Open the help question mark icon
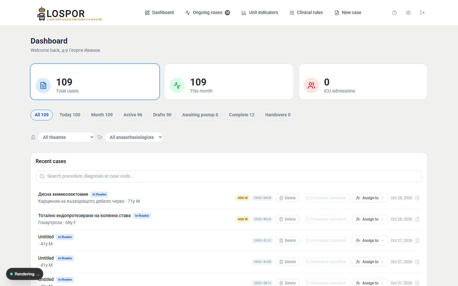The image size is (458, 286). pos(394,13)
